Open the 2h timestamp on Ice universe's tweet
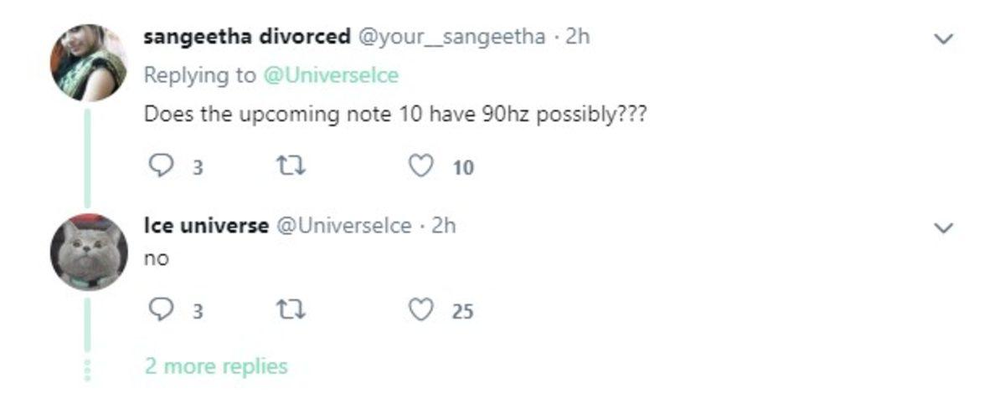This screenshot has width=1005, height=393. (x=443, y=226)
